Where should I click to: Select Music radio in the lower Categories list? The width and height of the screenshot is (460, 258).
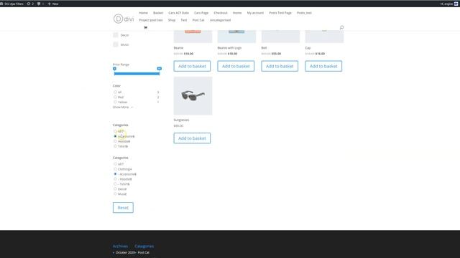115,194
